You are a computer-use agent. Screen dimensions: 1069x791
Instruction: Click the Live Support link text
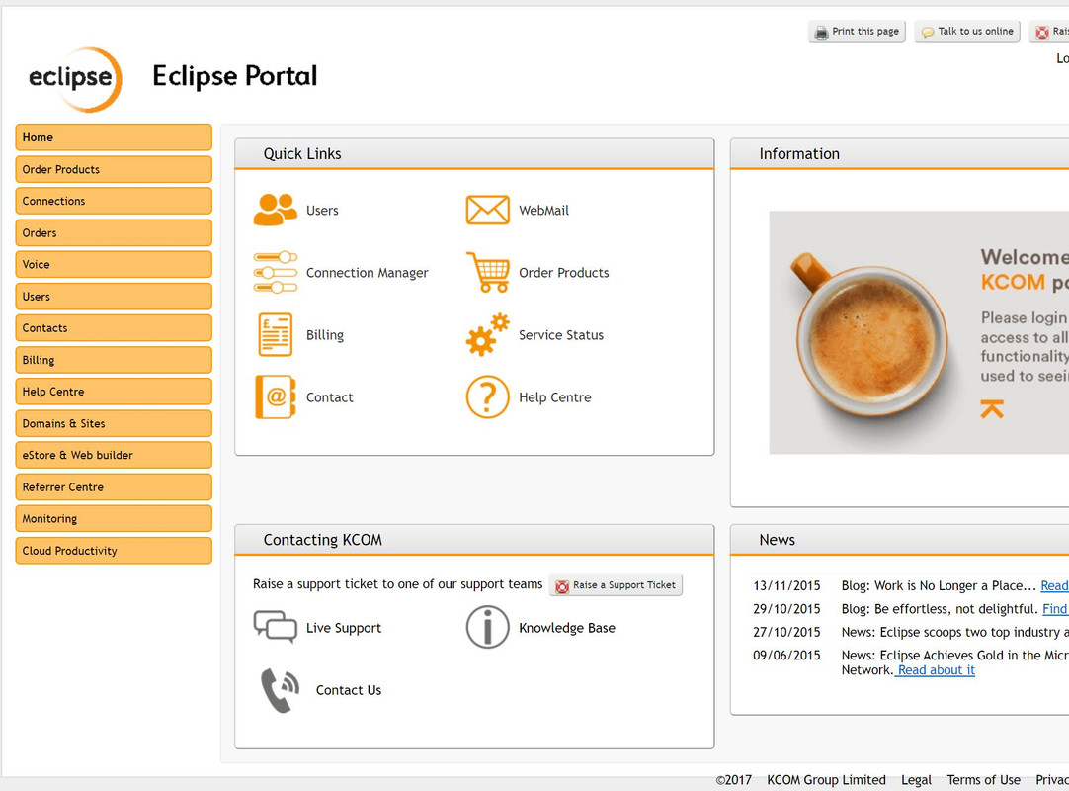point(344,628)
